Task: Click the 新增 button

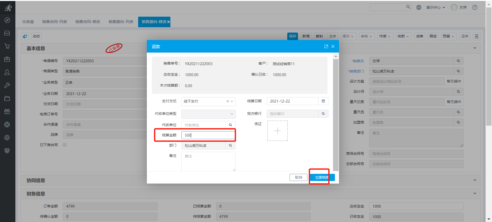Action: [306, 36]
